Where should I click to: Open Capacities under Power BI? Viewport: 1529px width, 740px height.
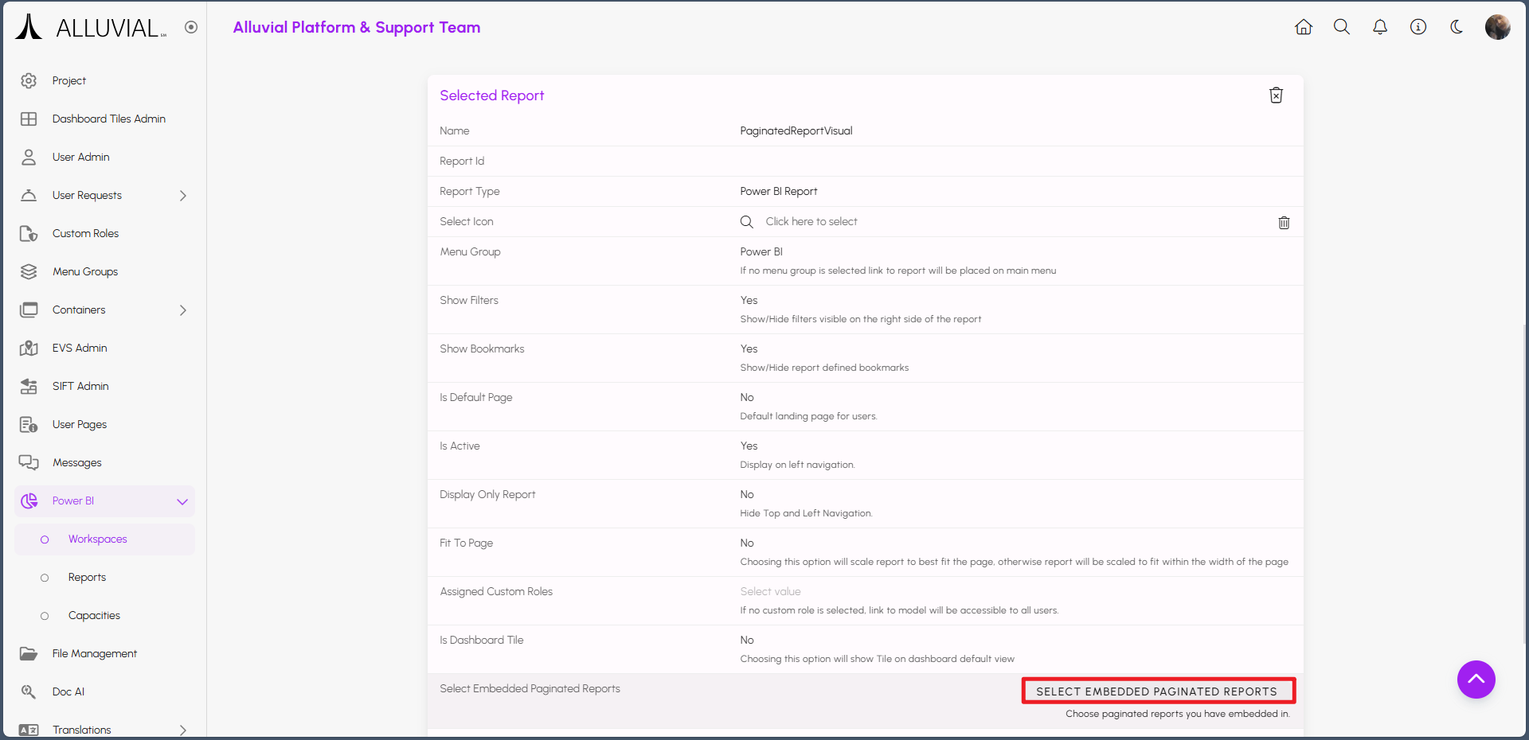point(94,616)
